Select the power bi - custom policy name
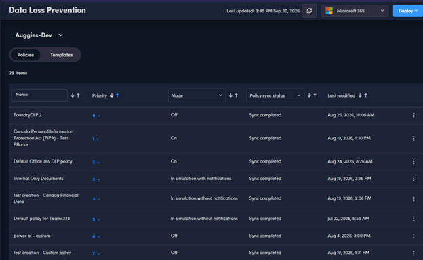The height and width of the screenshot is (260, 423). pyautogui.click(x=32, y=236)
